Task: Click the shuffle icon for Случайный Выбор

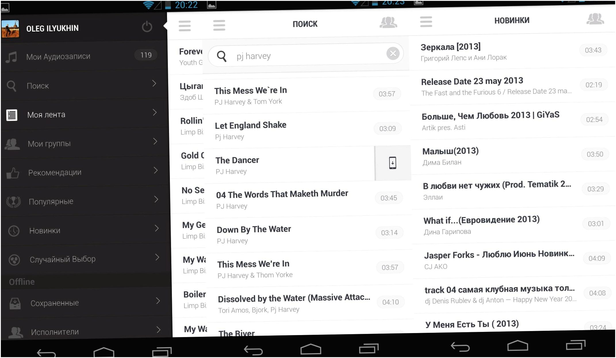Action: [x=14, y=260]
